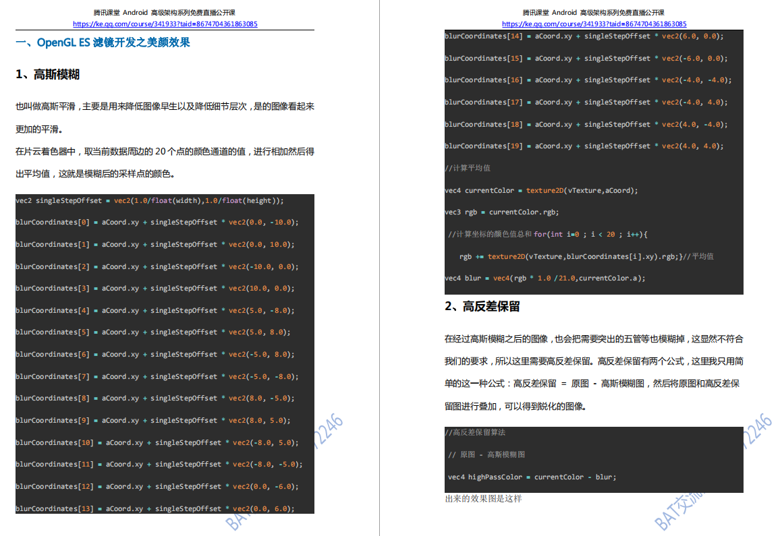Click the blurCoordinates[6] code line

click(155, 354)
